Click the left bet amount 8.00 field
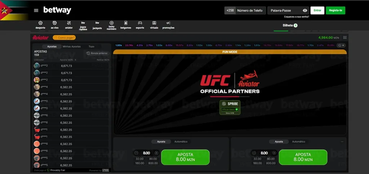This screenshot has height=174, width=369. pos(146,153)
